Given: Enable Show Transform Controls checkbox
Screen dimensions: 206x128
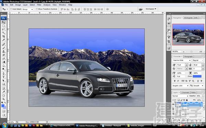Looking at the screenshot, I should point(37,9).
